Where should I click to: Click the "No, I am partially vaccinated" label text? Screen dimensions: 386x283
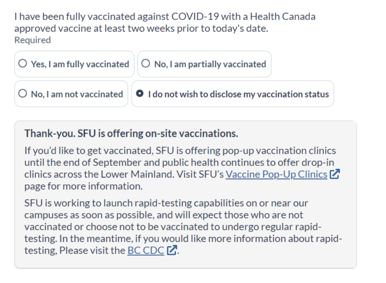coord(210,64)
